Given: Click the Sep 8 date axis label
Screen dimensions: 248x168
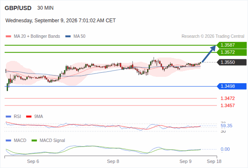Looking at the screenshot, I should pyautogui.click(x=113, y=162).
